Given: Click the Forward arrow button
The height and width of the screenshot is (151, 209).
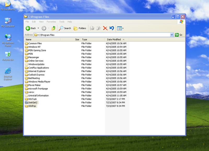Looking at the screenshot, I should click(x=44, y=28).
